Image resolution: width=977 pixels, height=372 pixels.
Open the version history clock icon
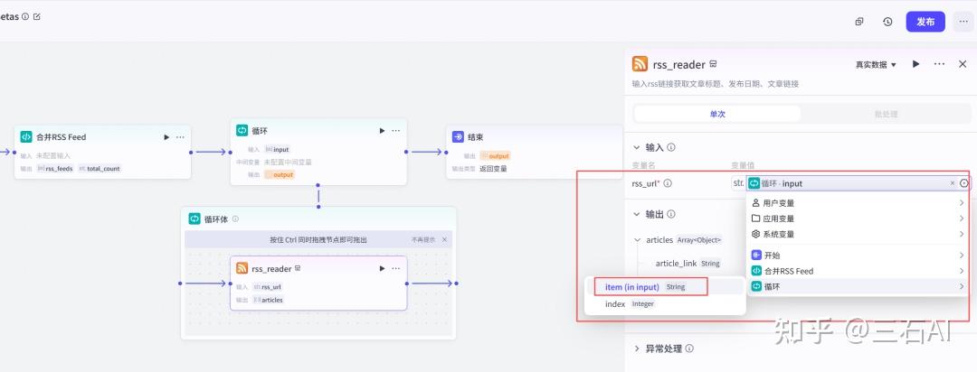887,22
